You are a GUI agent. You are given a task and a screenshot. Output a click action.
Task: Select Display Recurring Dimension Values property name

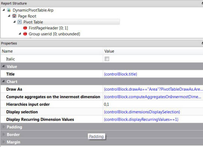(40, 120)
